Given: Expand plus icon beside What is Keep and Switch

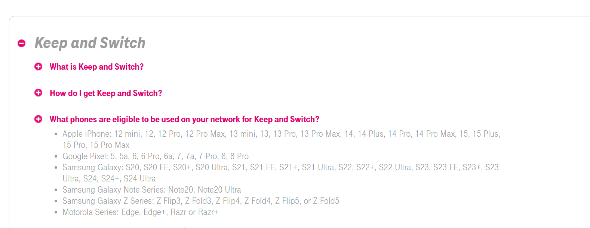Looking at the screenshot, I should point(38,66).
